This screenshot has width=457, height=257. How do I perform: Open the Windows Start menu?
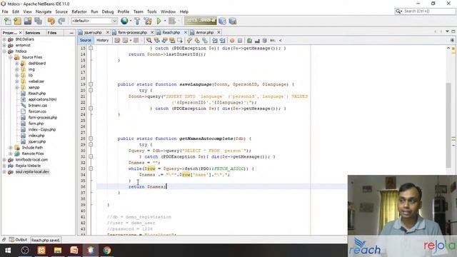pyautogui.click(x=8, y=251)
